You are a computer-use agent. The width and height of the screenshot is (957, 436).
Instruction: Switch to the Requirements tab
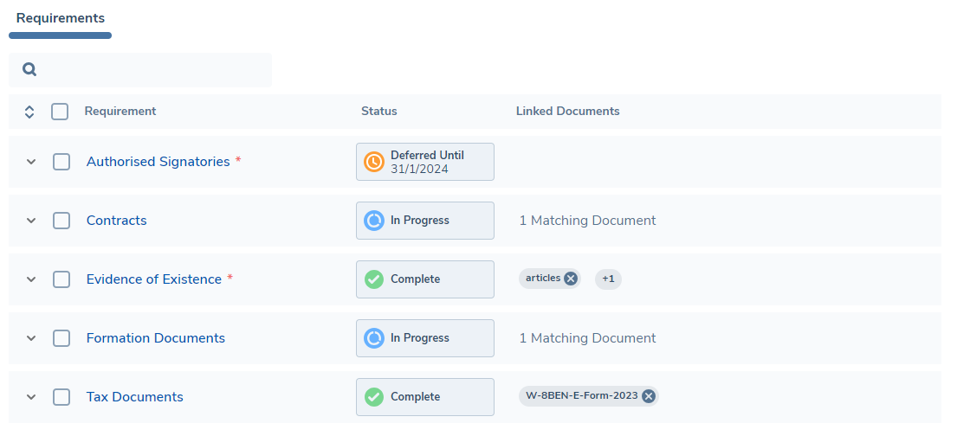click(61, 18)
